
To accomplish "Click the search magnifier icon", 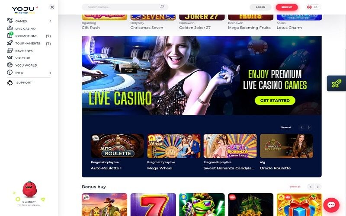I will [x=162, y=6].
